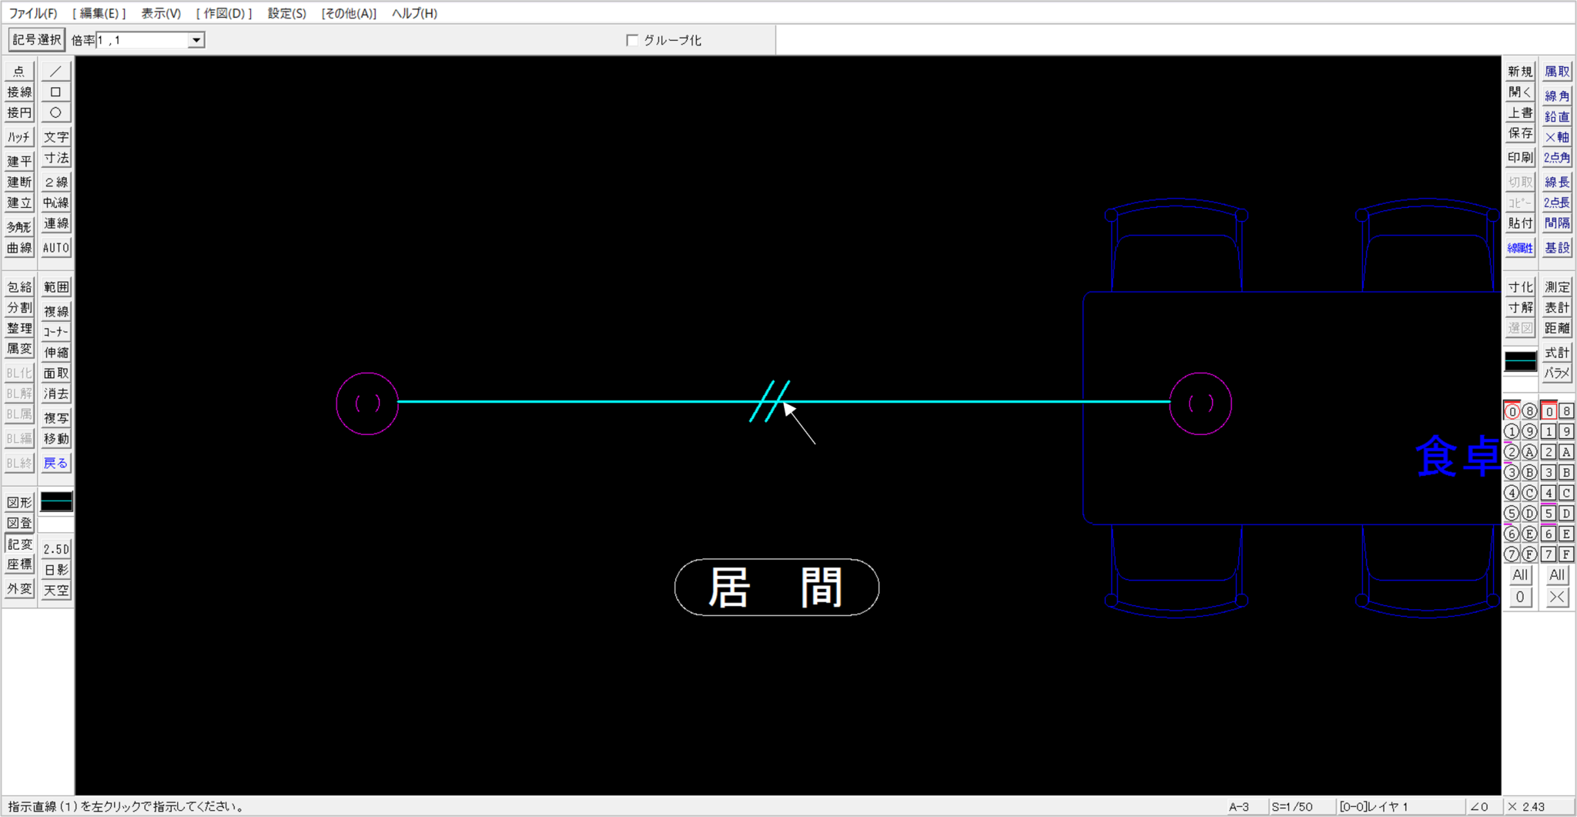Toggle circled layer 1 visibility
This screenshot has height=817, width=1577.
pos(1512,432)
